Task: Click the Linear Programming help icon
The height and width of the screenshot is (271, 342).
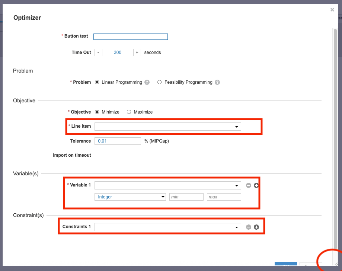Action: pyautogui.click(x=147, y=82)
